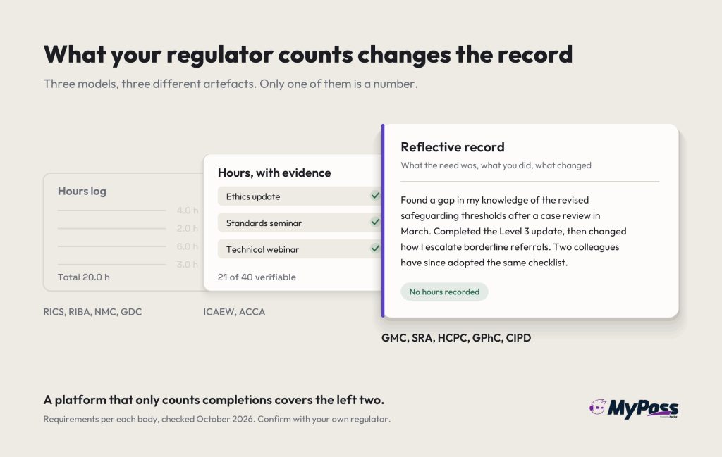Click the Total 20.0 h label
Screen dimensions: 722x457
coord(84,277)
